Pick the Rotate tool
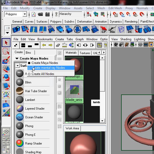 tap(6, 78)
